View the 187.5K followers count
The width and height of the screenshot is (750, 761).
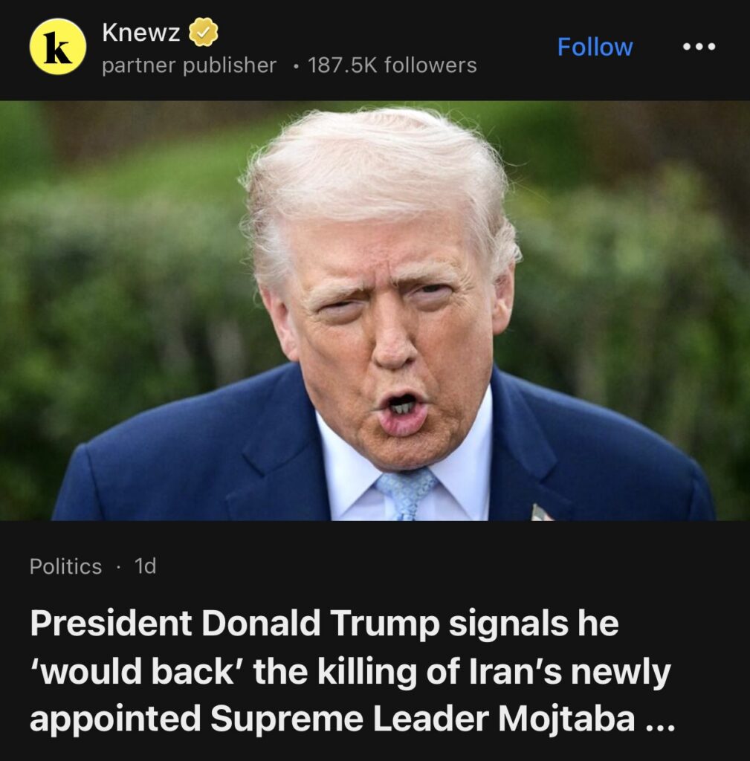(x=392, y=65)
